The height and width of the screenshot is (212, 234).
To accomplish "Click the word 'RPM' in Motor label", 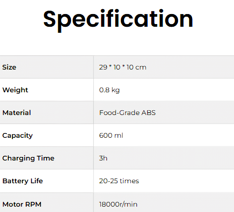I will pos(33,204).
